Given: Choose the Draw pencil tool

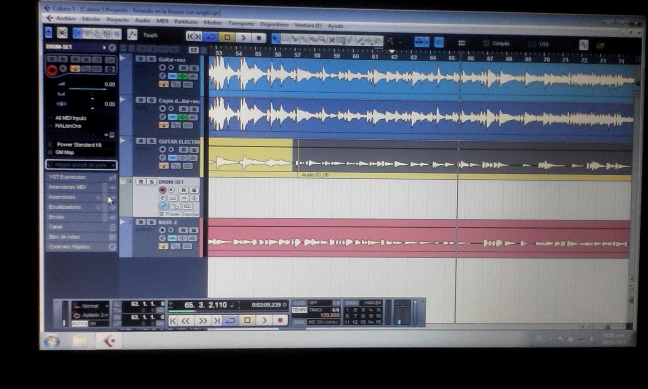Looking at the screenshot, I should [x=351, y=41].
